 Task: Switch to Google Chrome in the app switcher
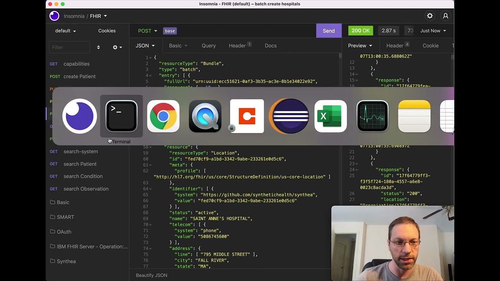point(163,116)
